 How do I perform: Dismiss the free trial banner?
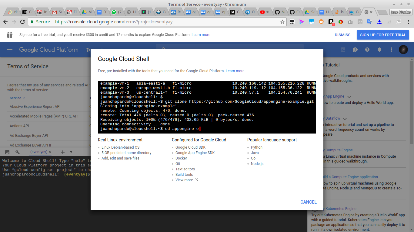(342, 35)
